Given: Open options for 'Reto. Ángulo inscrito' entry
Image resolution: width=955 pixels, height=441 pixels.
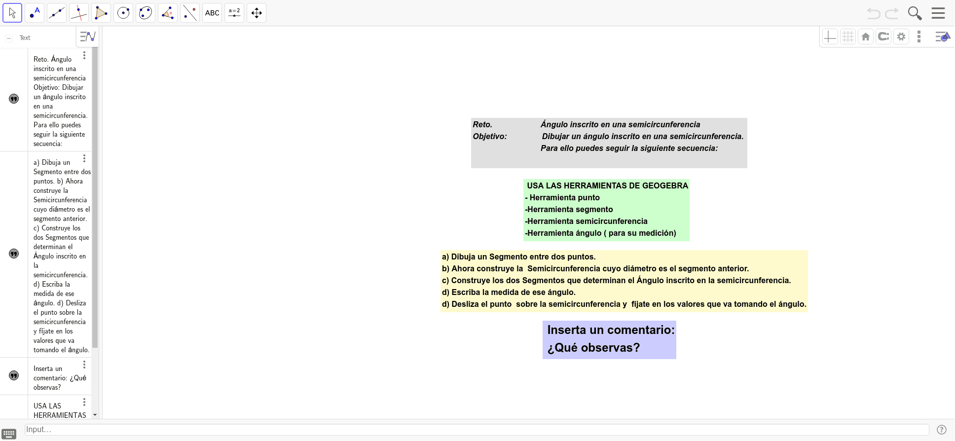Looking at the screenshot, I should 84,55.
